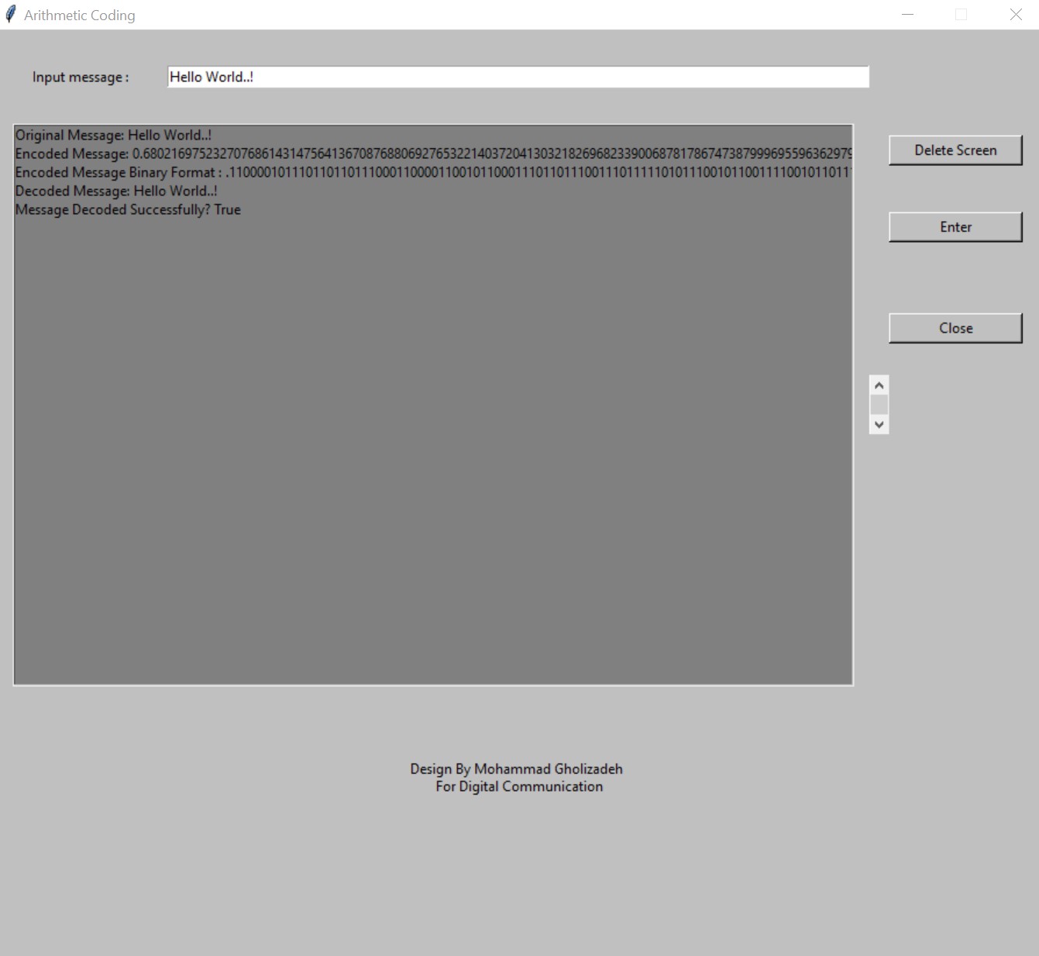Click the 'For Digital Communication' footer text
This screenshot has width=1039, height=956.
tap(518, 786)
